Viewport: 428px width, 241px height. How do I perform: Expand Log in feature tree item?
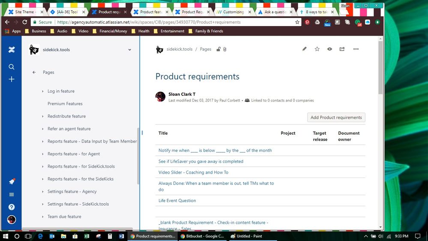point(42,91)
